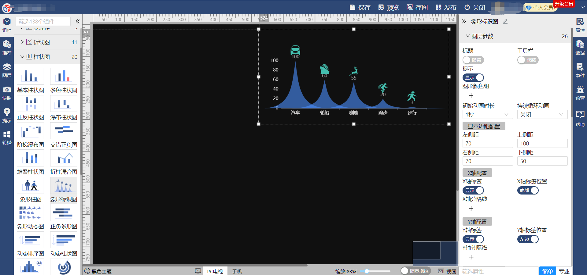This screenshot has width=587, height=275.
Task: Click the 升级会员 upgrade membership button
Action: [x=564, y=4]
